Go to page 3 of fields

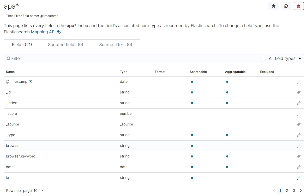click(x=294, y=191)
